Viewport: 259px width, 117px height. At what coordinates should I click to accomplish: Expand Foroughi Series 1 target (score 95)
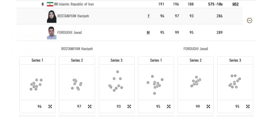tap(169, 106)
